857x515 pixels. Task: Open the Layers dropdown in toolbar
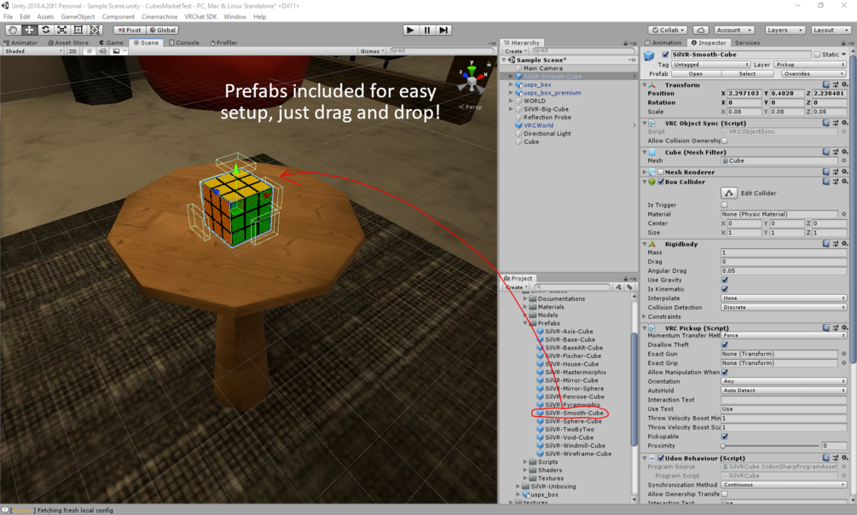(785, 30)
